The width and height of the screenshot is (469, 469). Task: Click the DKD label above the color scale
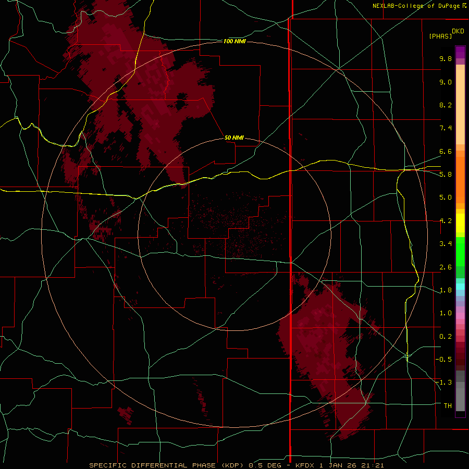(x=458, y=31)
